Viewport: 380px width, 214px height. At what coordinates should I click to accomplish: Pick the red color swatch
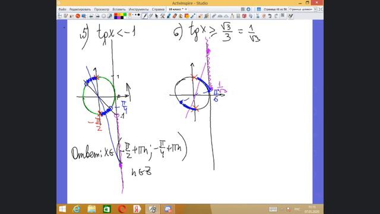116,14
